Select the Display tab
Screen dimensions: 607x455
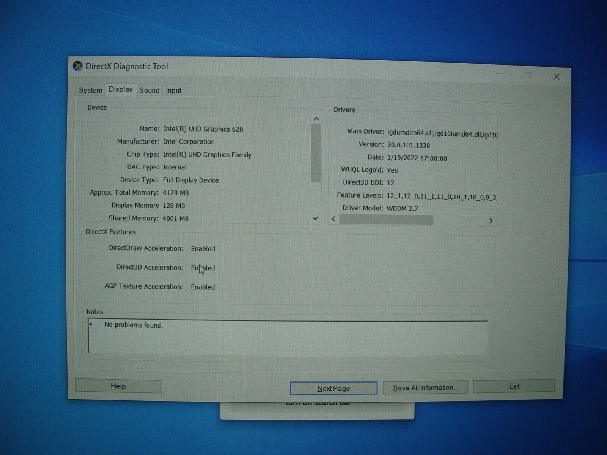coord(121,89)
